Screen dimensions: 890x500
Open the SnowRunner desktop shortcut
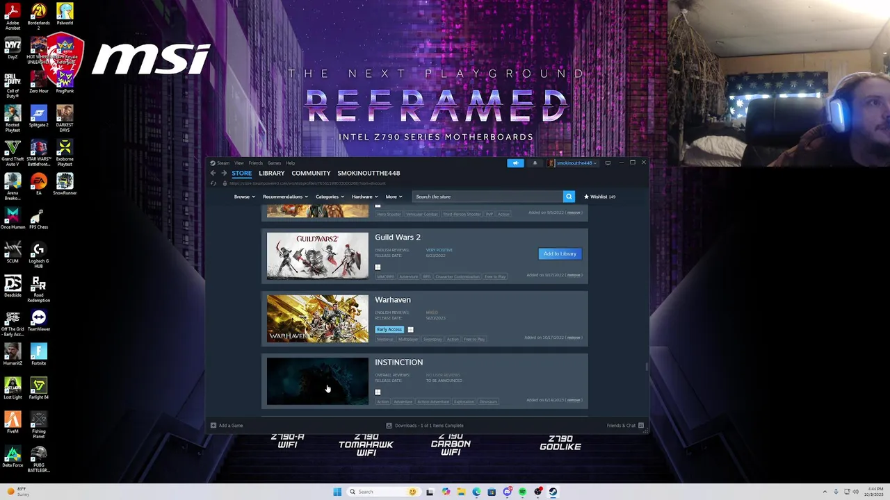point(65,185)
